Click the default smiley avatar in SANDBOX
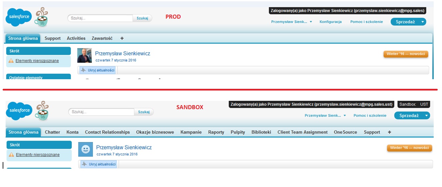 click(86, 149)
